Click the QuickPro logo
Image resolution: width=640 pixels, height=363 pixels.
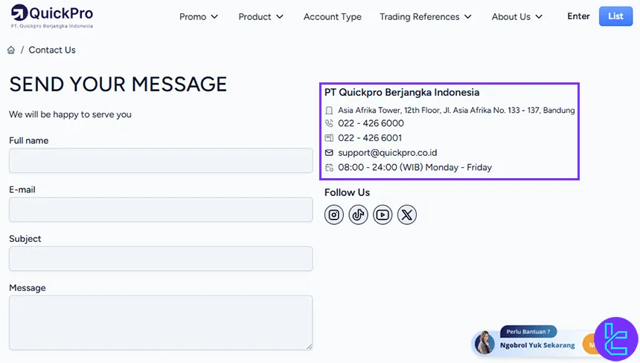pos(52,16)
